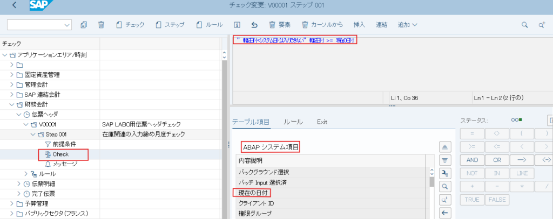
Task: Click the status indicator lights
Action: tap(517, 120)
